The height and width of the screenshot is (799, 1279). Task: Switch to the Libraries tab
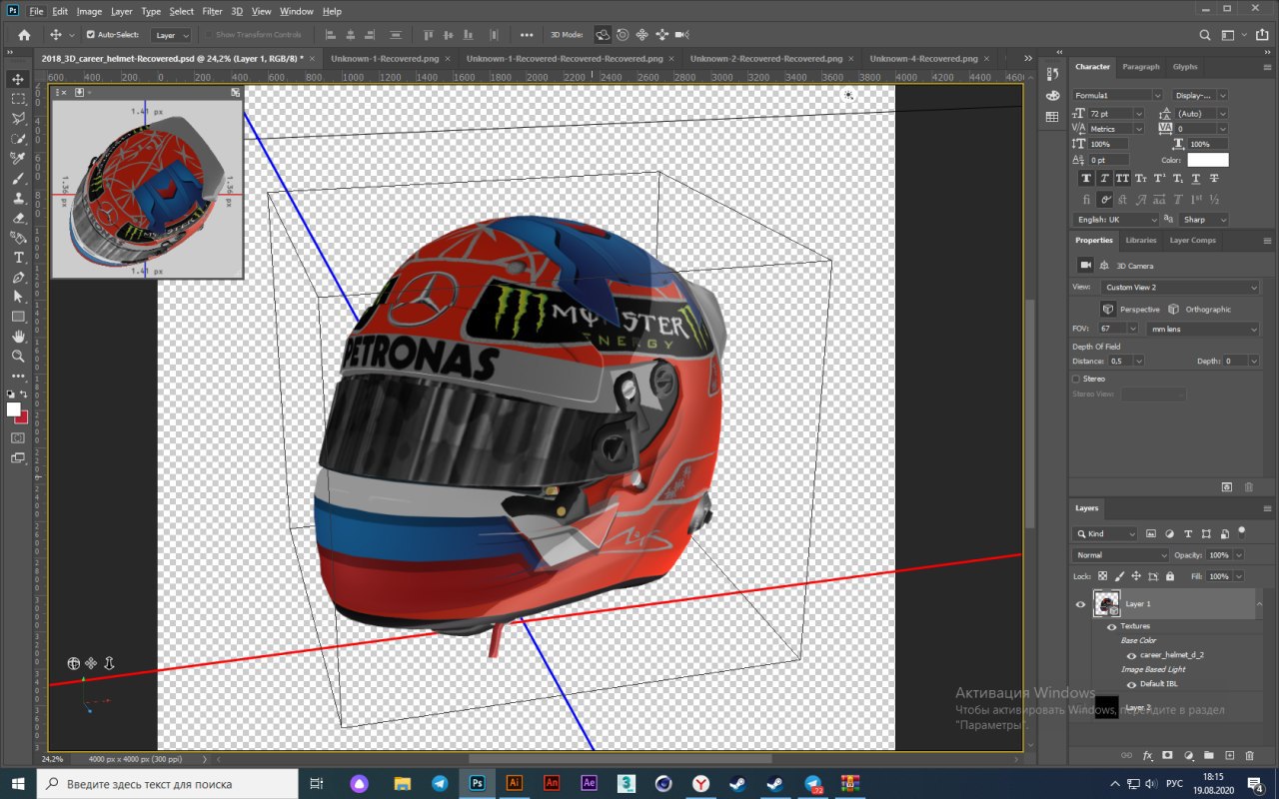(x=1141, y=240)
